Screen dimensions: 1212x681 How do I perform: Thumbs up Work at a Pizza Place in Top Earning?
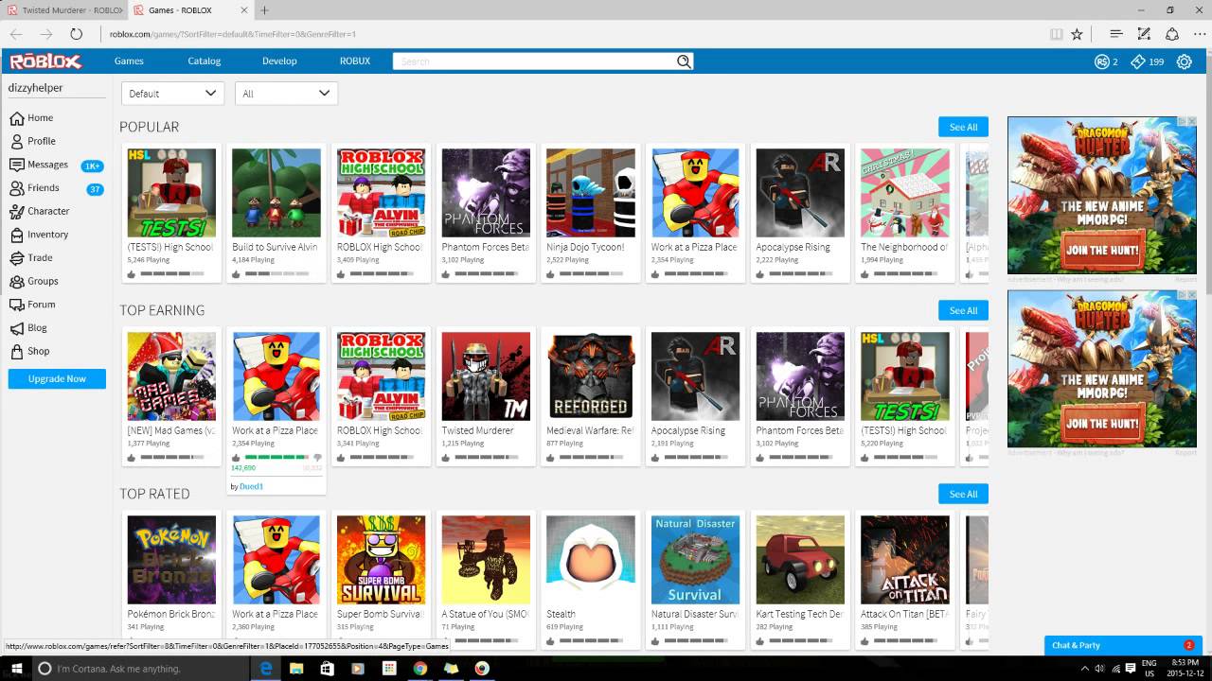coord(237,457)
